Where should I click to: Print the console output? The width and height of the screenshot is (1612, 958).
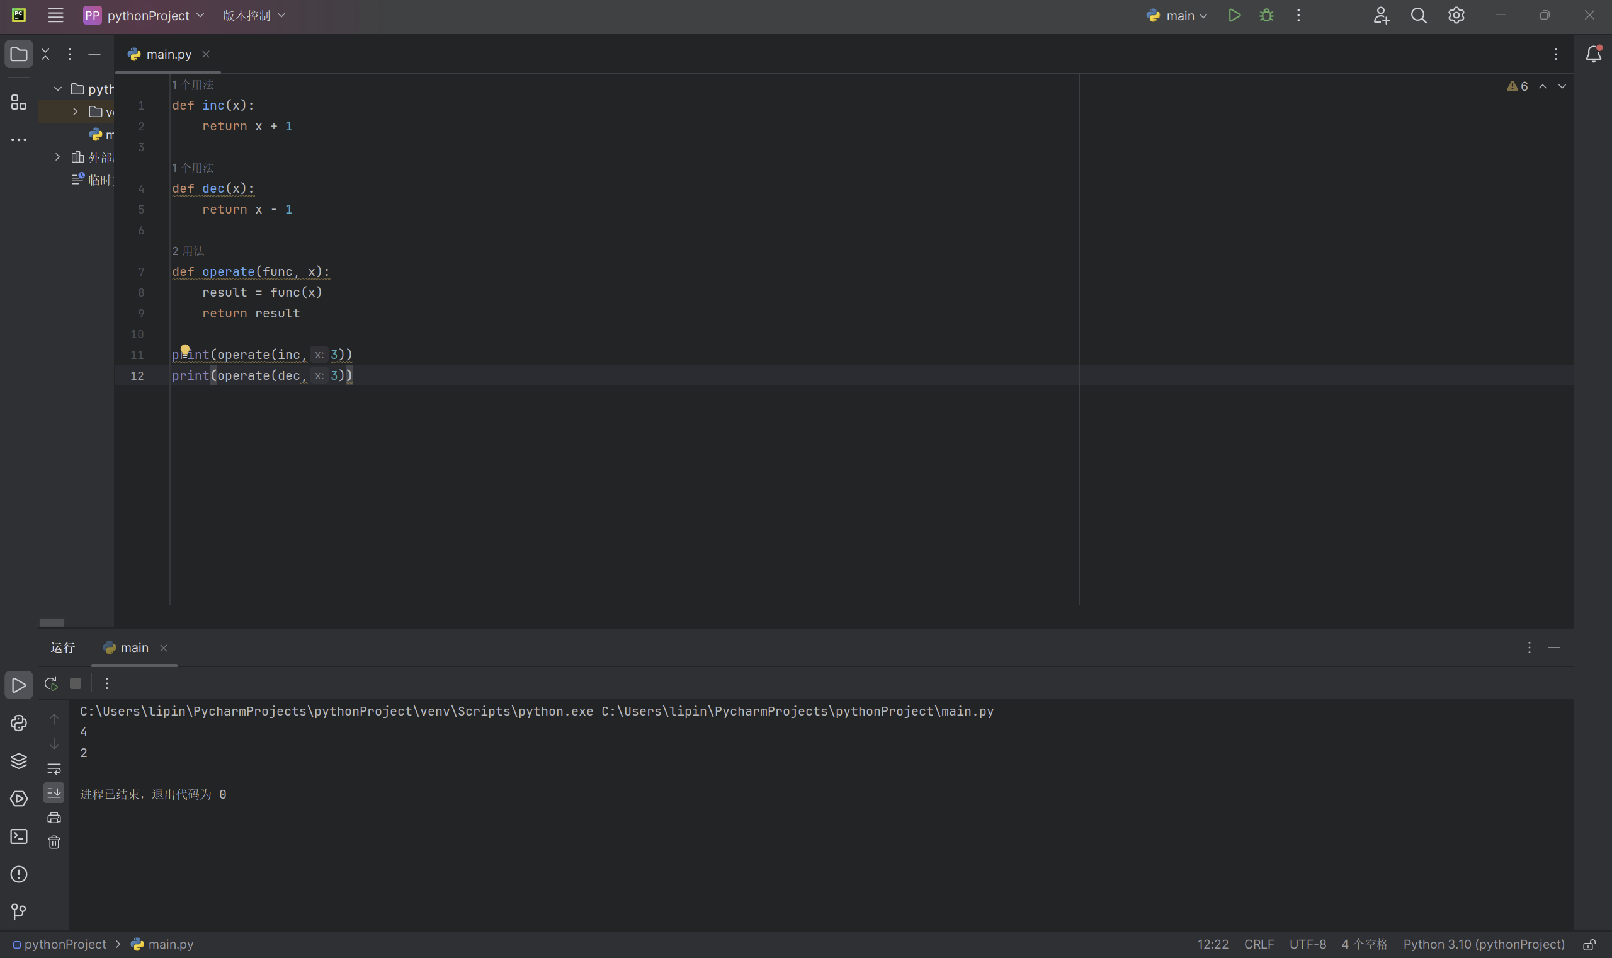click(x=54, y=818)
